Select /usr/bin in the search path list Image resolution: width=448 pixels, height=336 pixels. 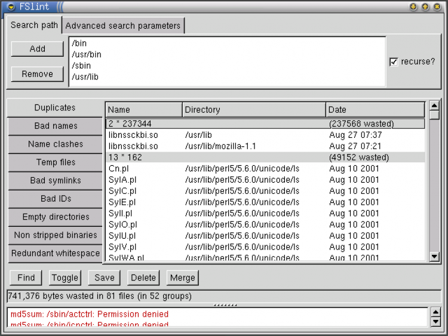coord(87,54)
